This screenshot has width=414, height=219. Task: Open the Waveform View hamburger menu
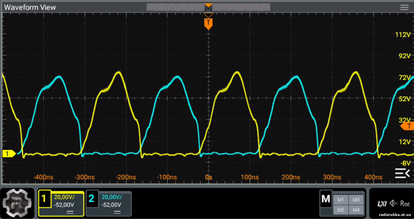[x=404, y=7]
